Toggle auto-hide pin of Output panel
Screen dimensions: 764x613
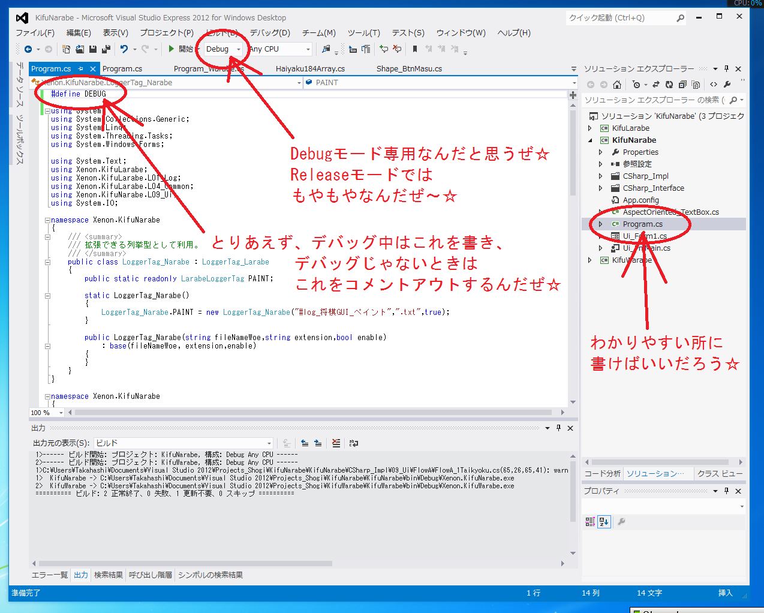[x=558, y=428]
